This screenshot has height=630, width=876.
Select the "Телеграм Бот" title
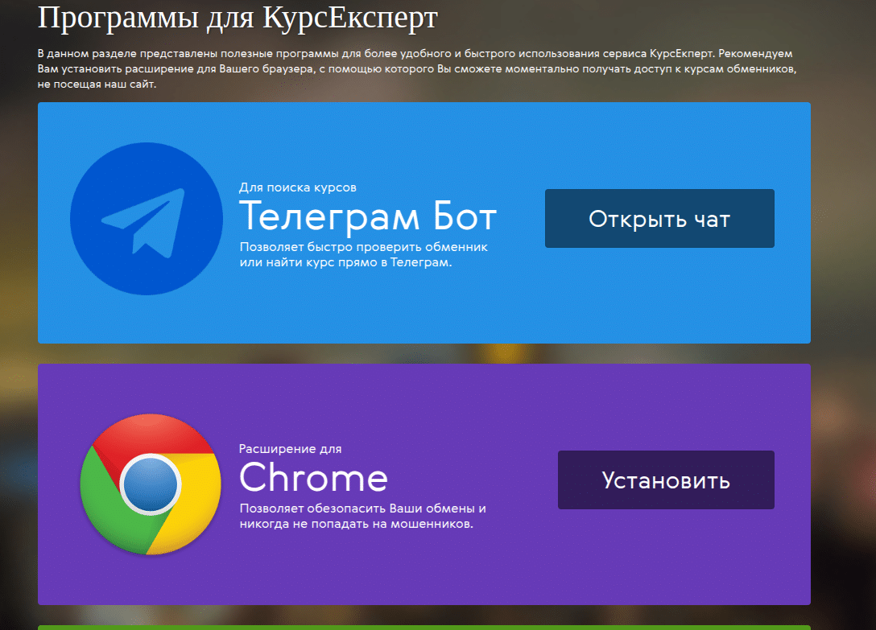(368, 216)
